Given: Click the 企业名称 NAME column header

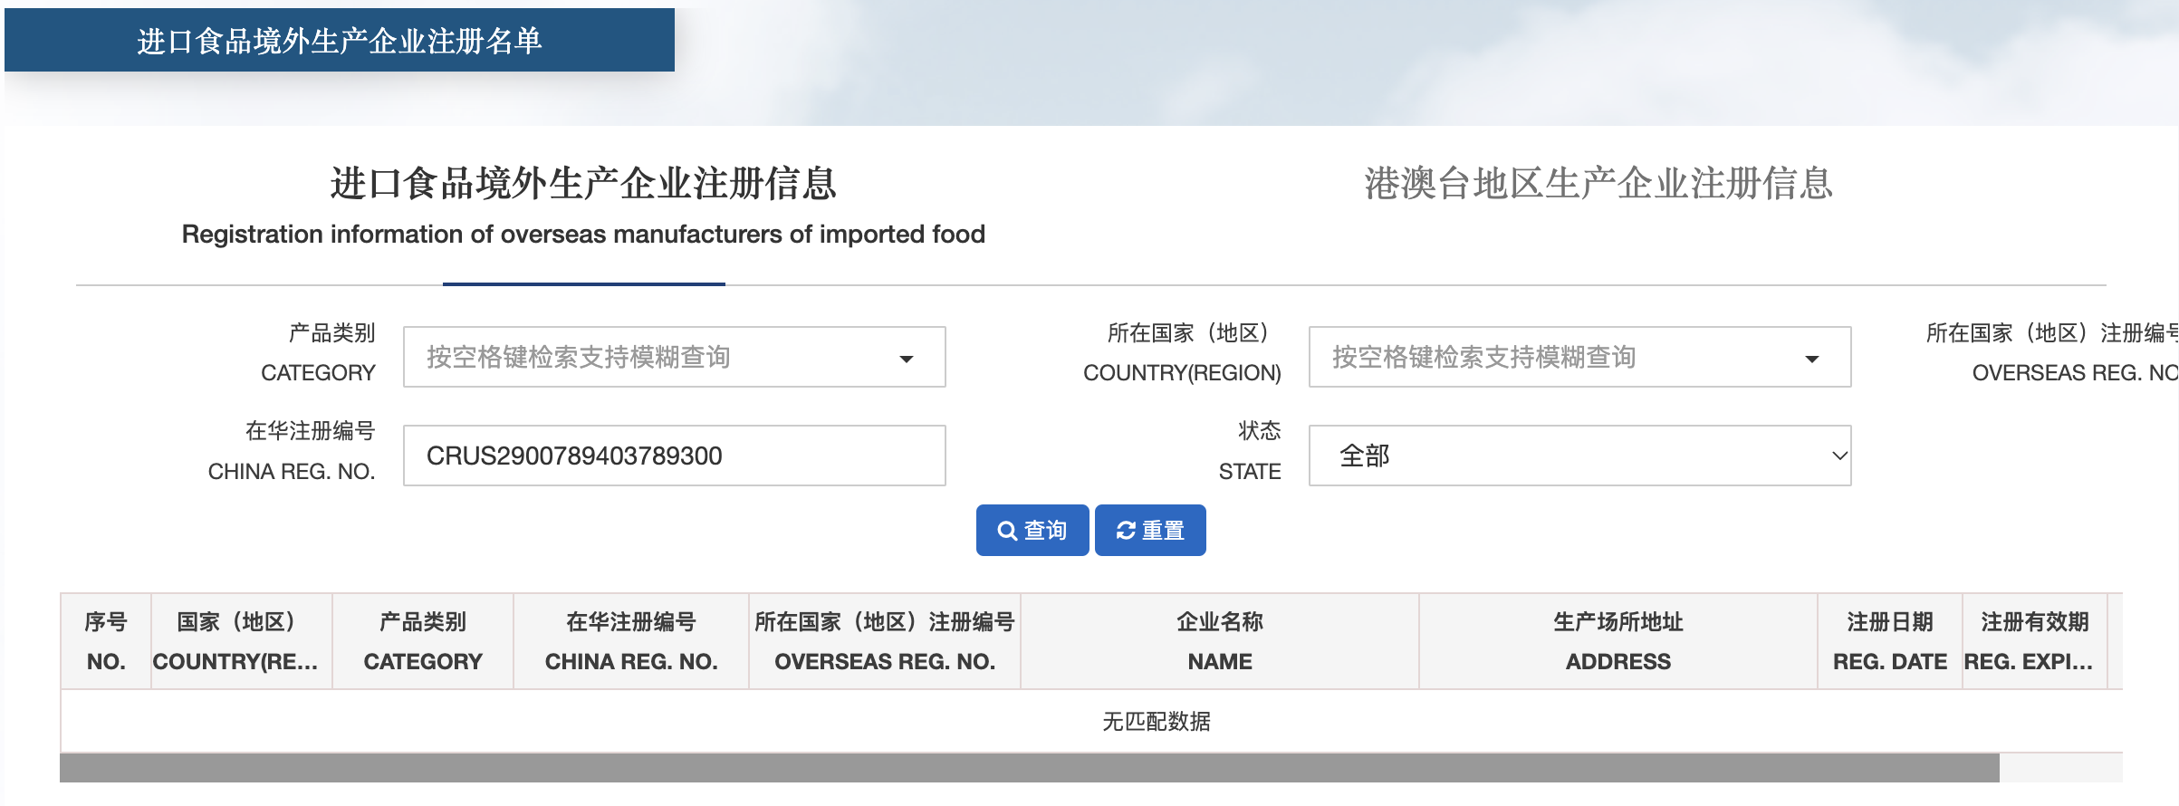Looking at the screenshot, I should (x=1220, y=641).
